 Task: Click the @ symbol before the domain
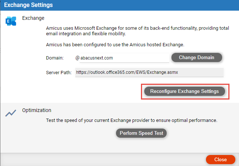pyautogui.click(x=77, y=58)
